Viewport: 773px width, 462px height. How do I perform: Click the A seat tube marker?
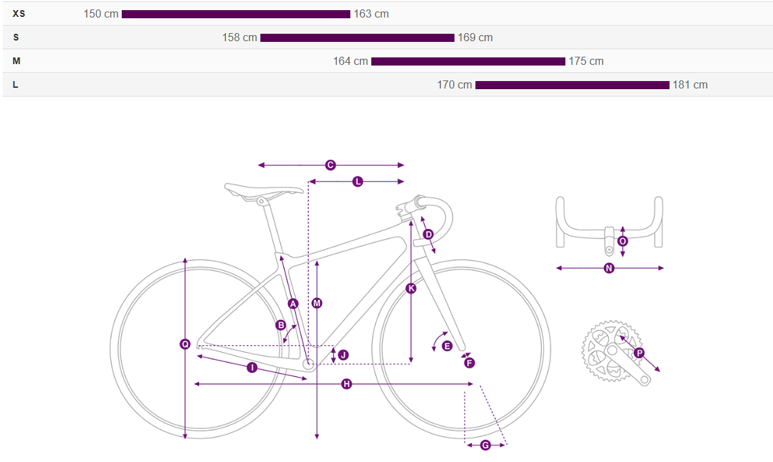tap(294, 304)
